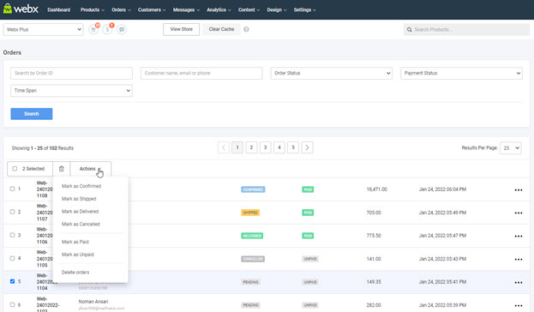Open the Payment Status filter dropdown
Image resolution: width=534 pixels, height=312 pixels.
click(461, 73)
